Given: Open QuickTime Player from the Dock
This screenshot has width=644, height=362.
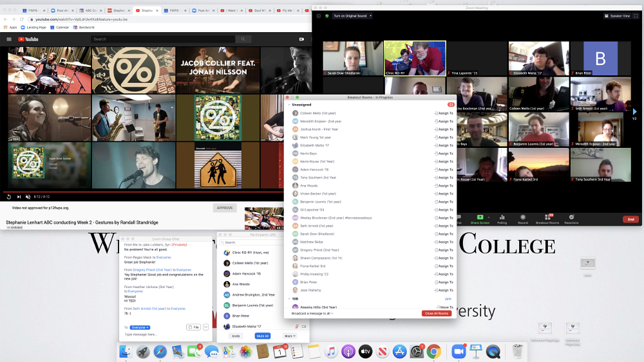Looking at the screenshot, I should (x=493, y=351).
